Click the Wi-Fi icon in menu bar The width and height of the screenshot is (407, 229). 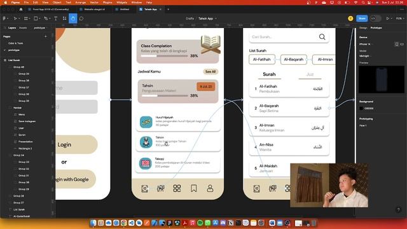point(356,3)
